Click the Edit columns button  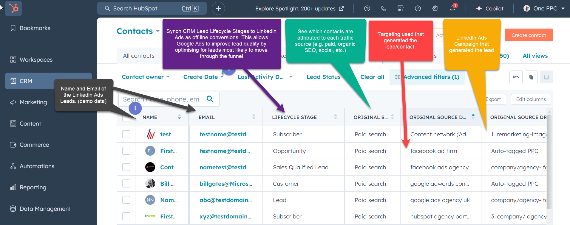(531, 99)
